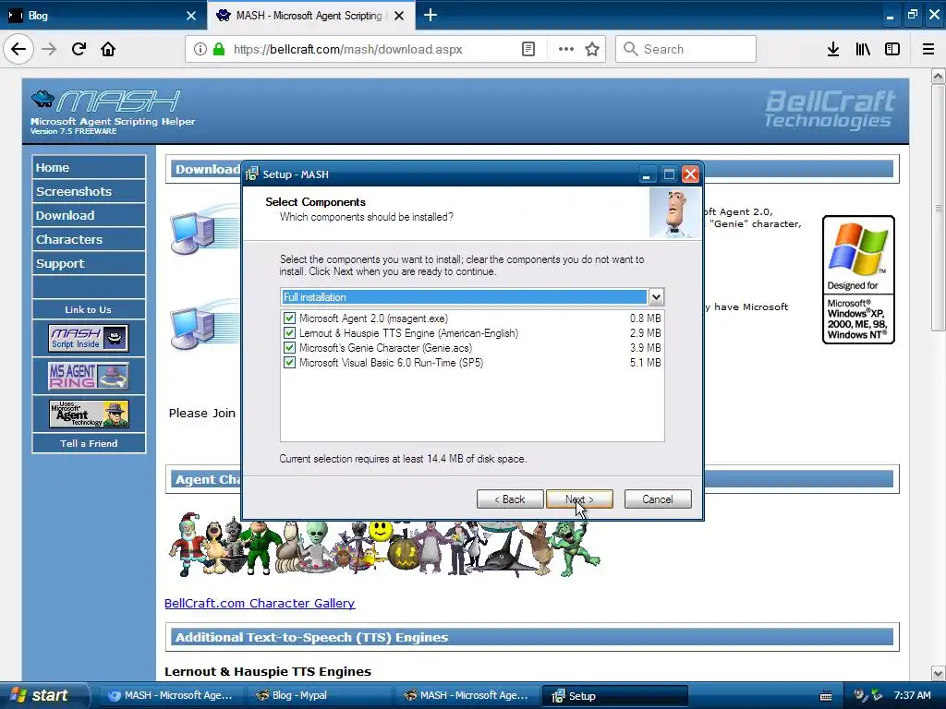946x709 pixels.
Task: Cancel the MASH Setup wizard
Action: pyautogui.click(x=658, y=499)
